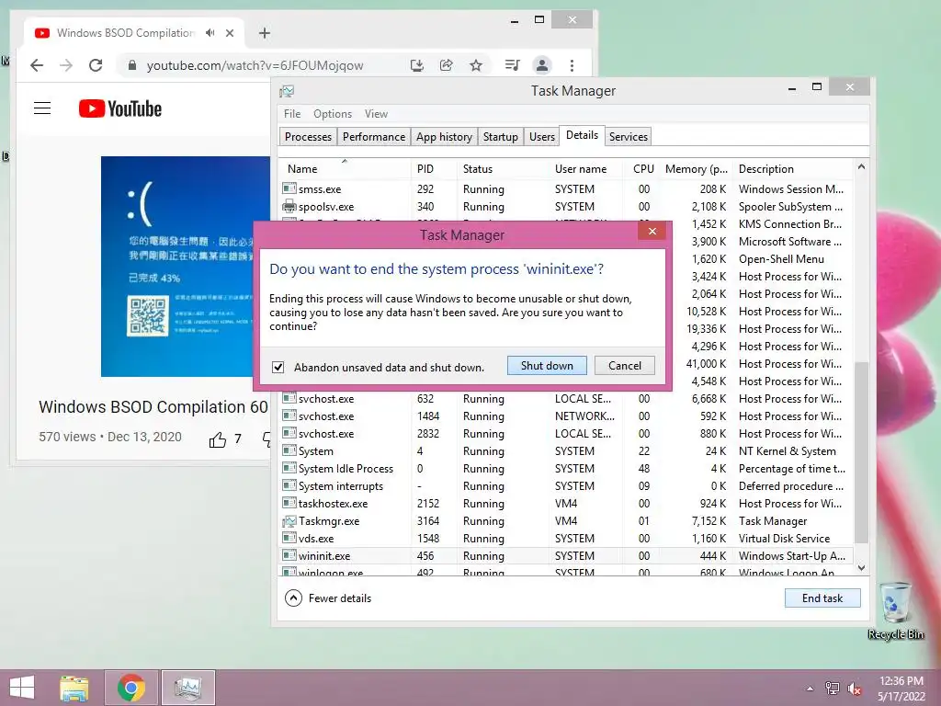Click the install app icon in address bar
The height and width of the screenshot is (706, 941).
[x=416, y=65]
